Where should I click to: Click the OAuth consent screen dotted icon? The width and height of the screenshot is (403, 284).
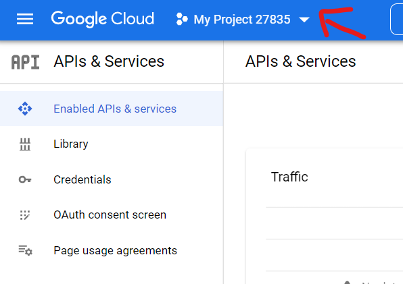point(25,215)
